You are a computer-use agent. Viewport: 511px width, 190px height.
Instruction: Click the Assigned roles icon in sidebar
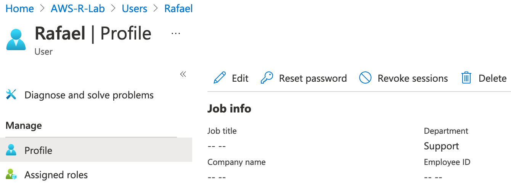[x=11, y=174]
